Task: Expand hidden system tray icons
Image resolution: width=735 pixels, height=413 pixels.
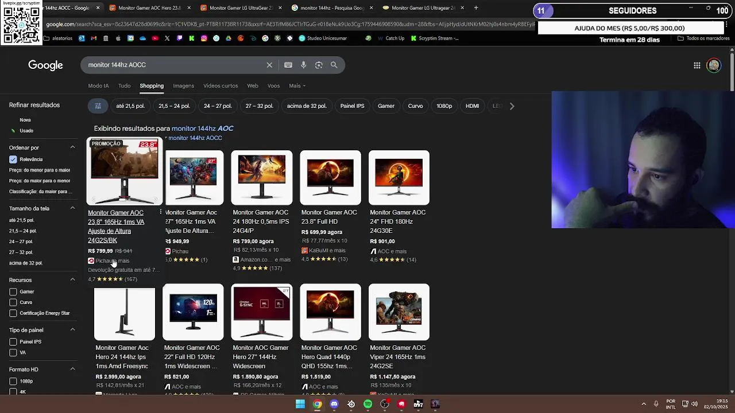Action: [x=643, y=404]
